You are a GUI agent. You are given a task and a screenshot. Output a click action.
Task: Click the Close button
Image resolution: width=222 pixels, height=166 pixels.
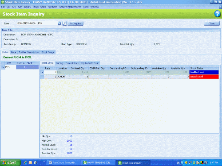coord(211,23)
